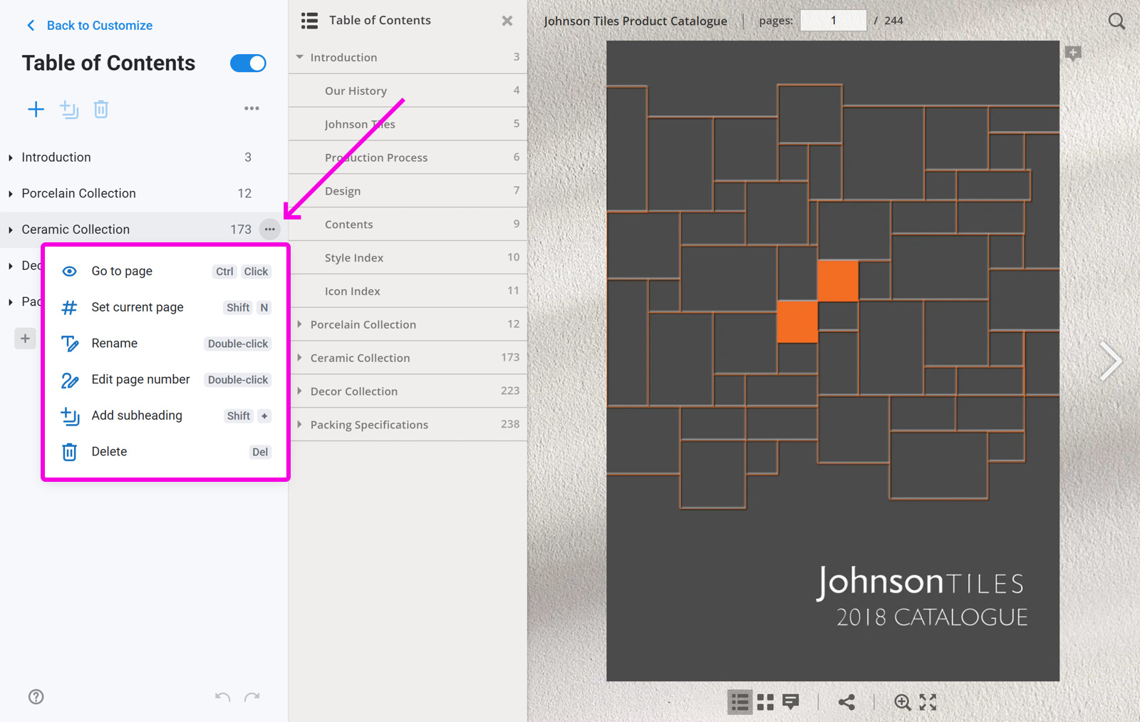Collapse the Introduction section in preview
This screenshot has height=722, width=1140.
click(300, 57)
